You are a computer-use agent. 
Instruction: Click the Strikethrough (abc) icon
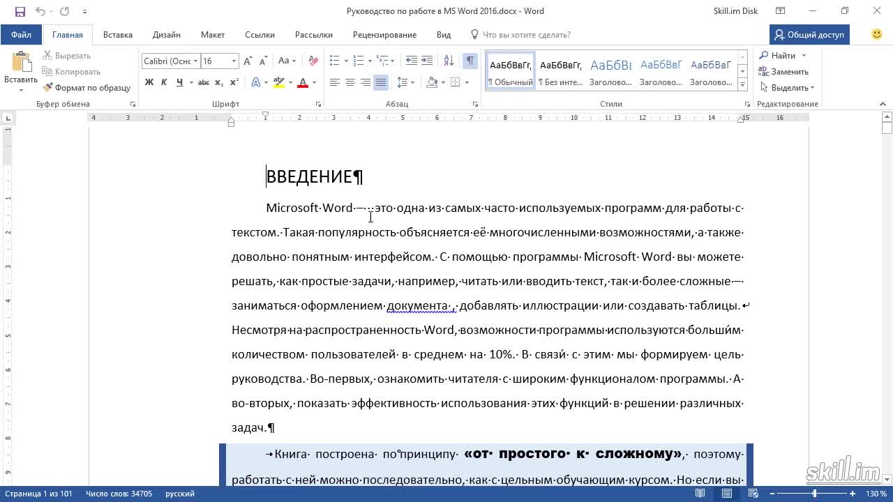(x=204, y=82)
